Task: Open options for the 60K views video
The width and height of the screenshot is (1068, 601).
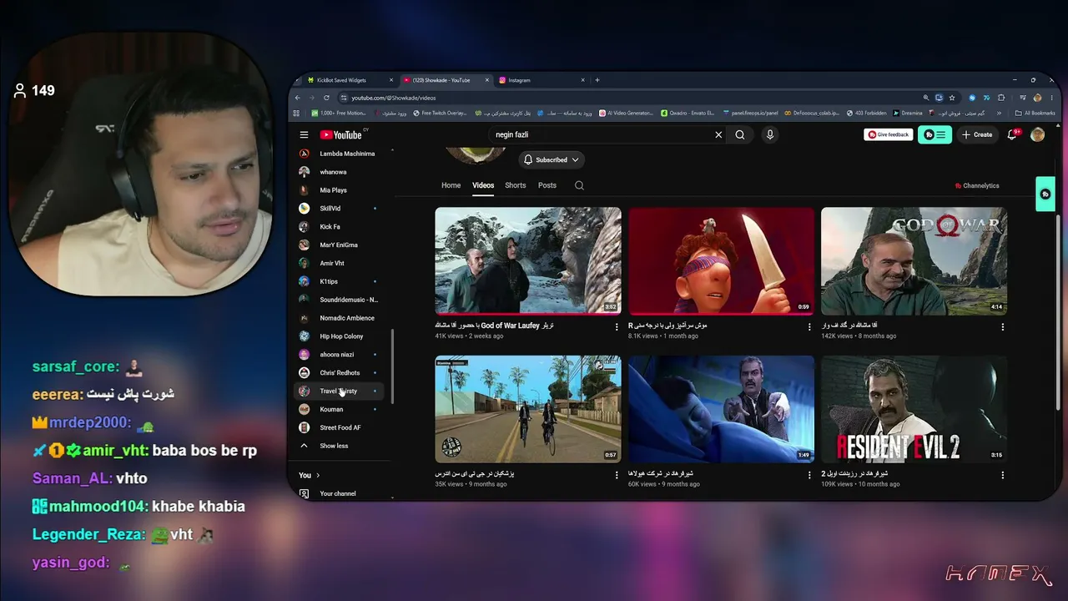Action: (x=809, y=475)
